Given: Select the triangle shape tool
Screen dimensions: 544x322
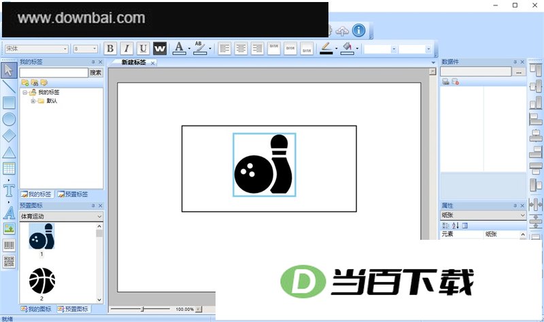Looking at the screenshot, I should (x=9, y=152).
